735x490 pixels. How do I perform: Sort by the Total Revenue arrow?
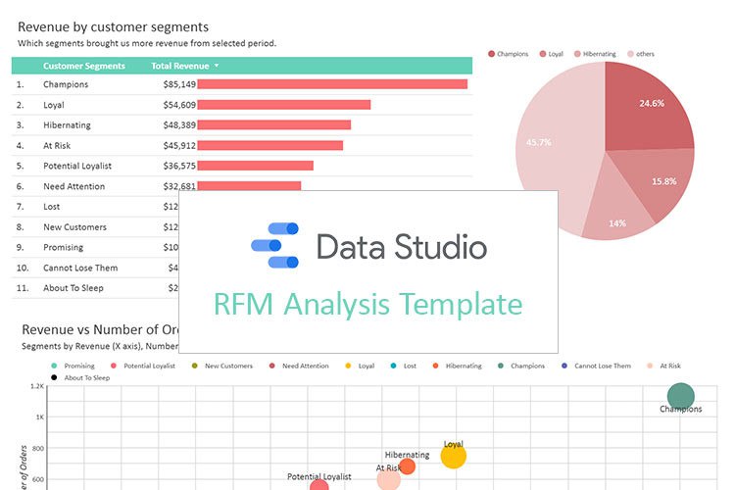click(217, 66)
